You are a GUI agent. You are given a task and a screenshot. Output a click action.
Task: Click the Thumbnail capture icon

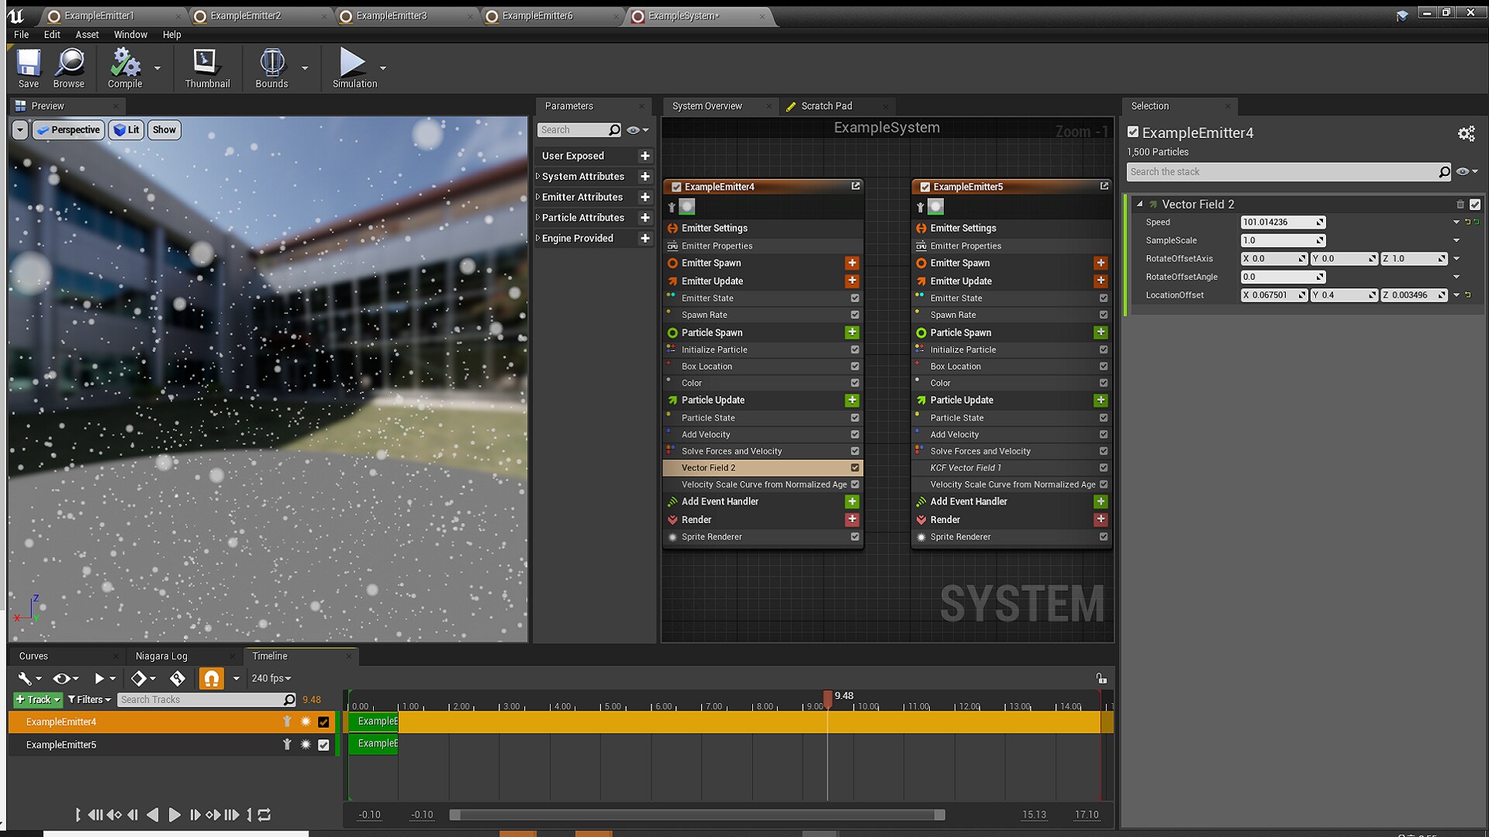point(206,64)
